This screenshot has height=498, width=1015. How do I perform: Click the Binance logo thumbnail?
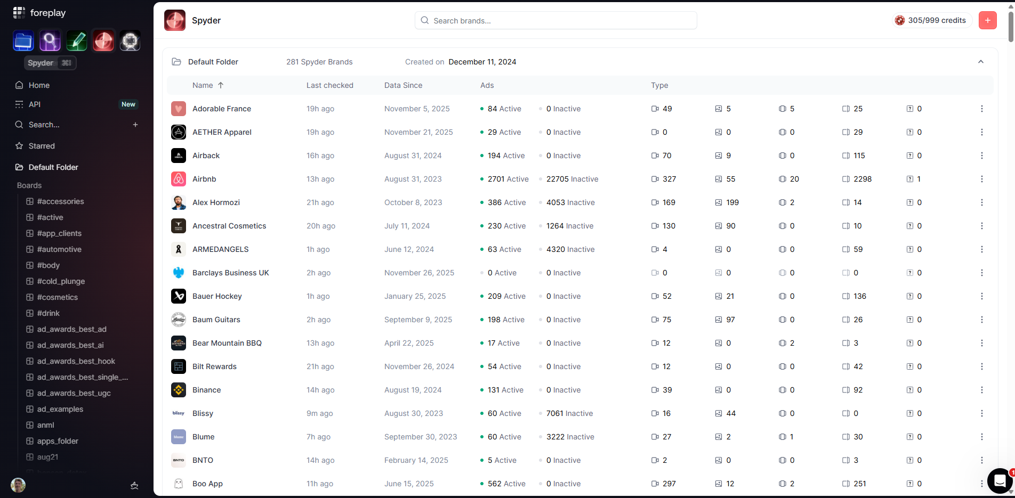tap(179, 390)
